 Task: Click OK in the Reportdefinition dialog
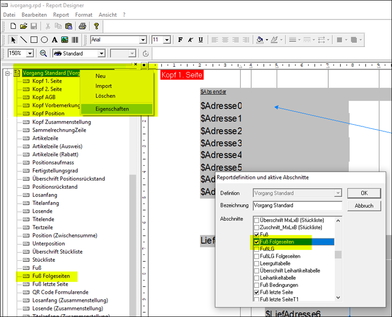pos(364,193)
